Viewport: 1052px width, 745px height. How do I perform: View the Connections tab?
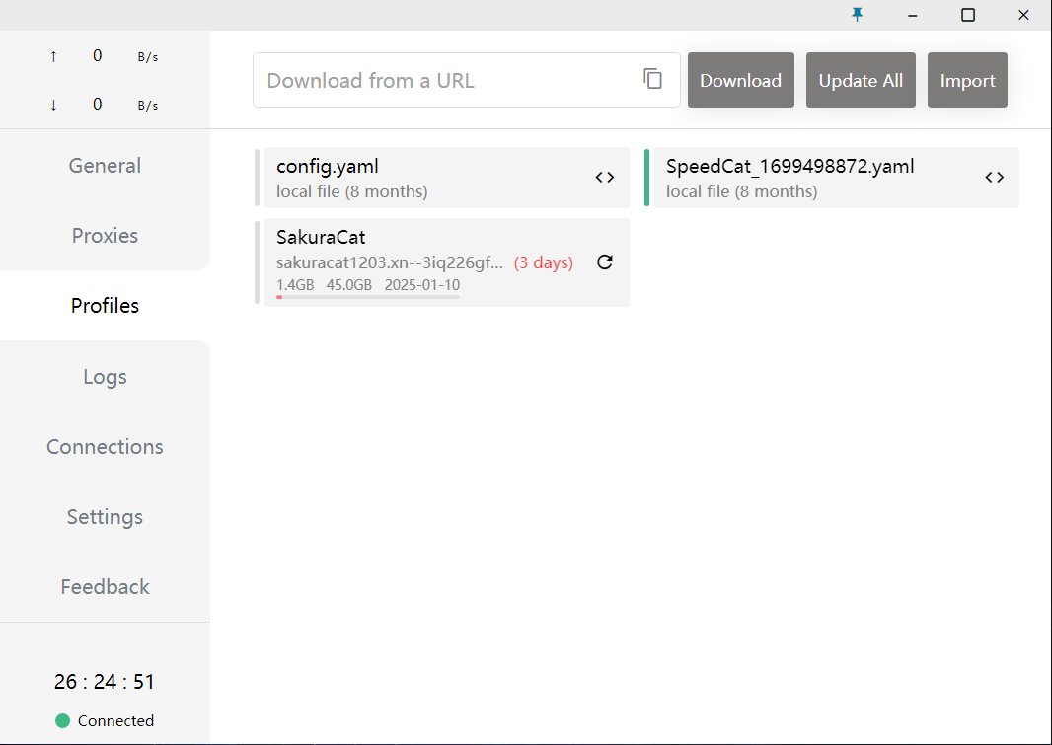click(105, 447)
